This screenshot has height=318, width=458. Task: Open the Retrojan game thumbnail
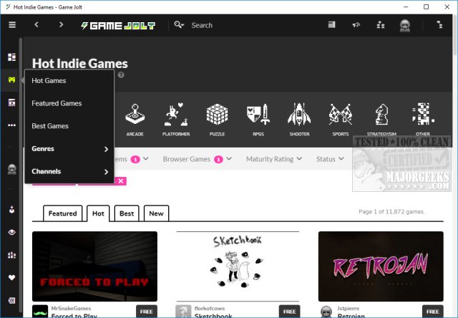(x=381, y=266)
